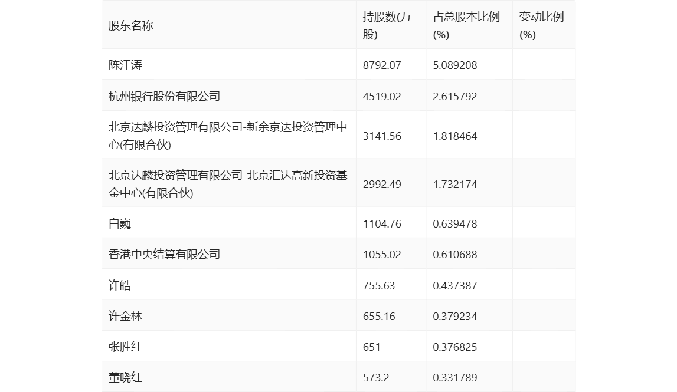Select shareholder name 白巍
The width and height of the screenshot is (677, 392).
point(120,224)
